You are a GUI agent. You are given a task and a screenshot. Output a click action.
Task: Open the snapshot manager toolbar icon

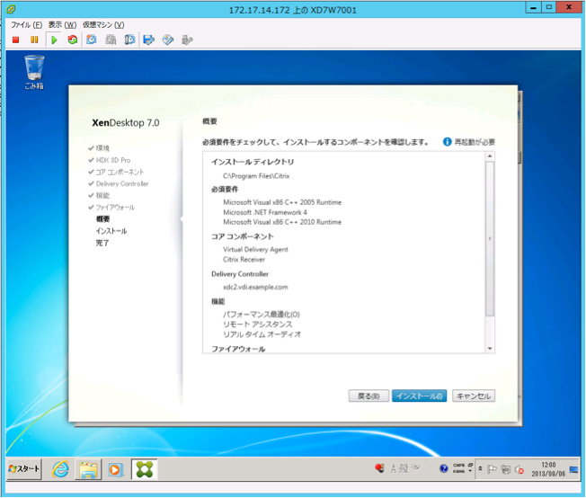click(129, 40)
